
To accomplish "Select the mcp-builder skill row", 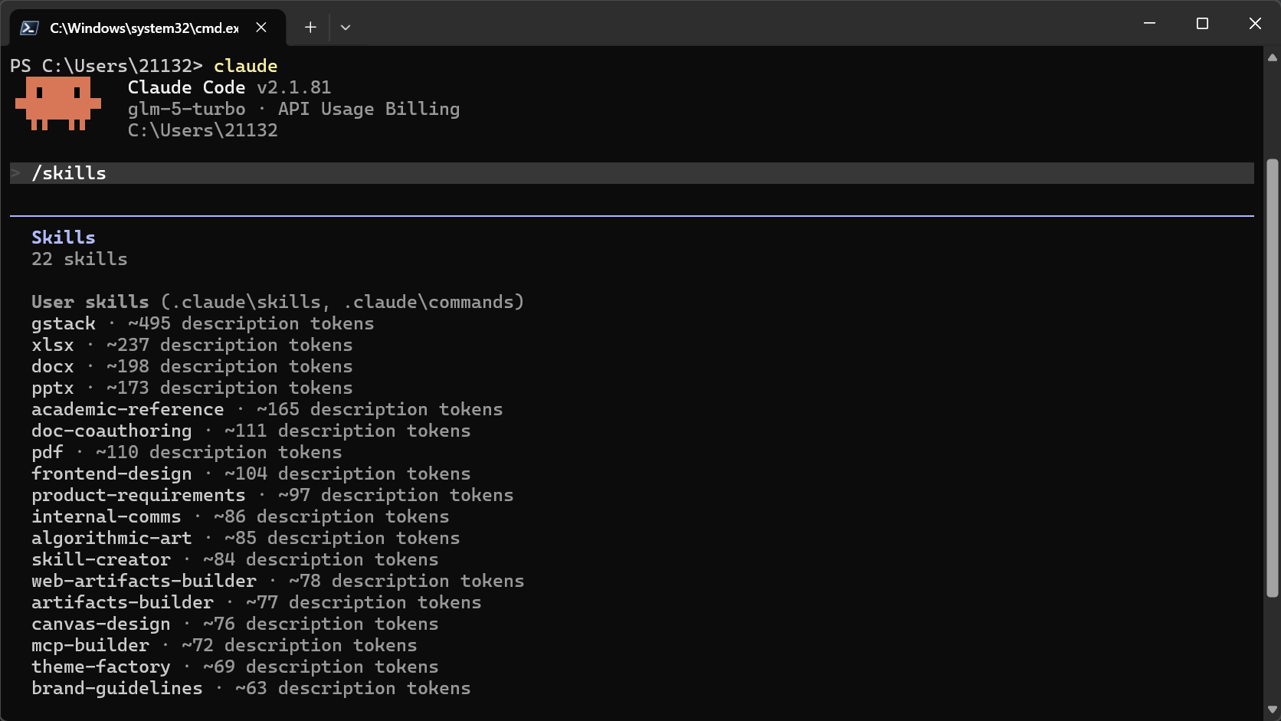I will [224, 645].
